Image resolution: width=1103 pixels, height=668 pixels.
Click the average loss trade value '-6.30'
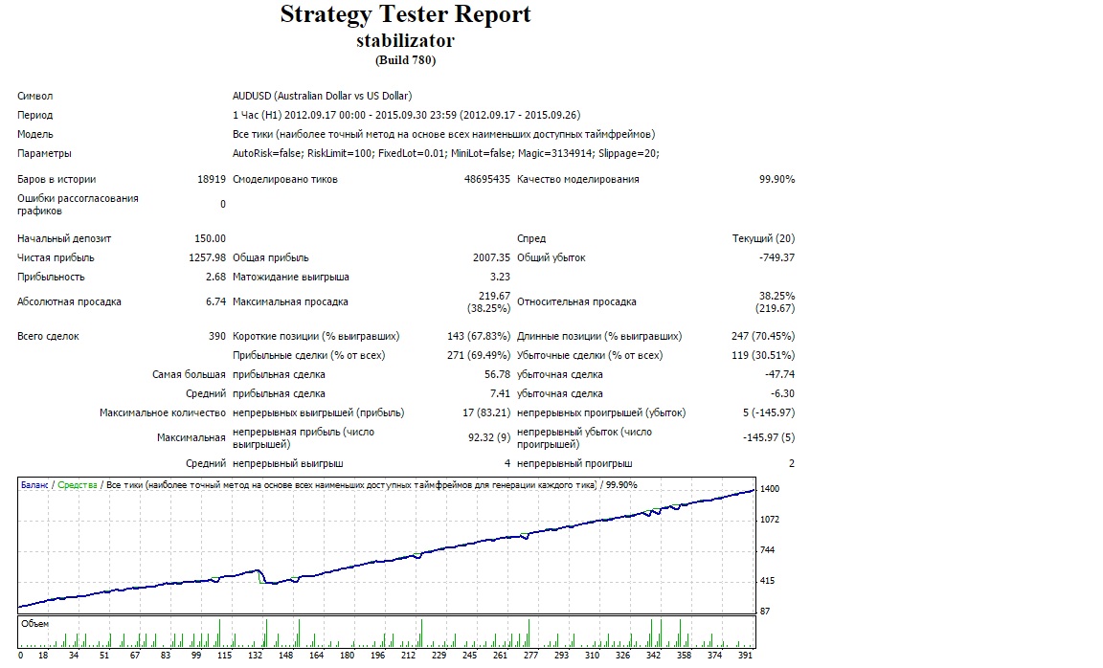pos(783,393)
